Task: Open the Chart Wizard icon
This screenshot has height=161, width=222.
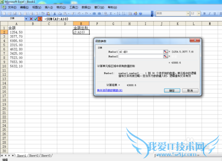Action: tap(130, 14)
